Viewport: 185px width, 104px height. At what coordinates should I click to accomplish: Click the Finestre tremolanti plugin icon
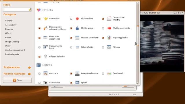[x=77, y=38]
